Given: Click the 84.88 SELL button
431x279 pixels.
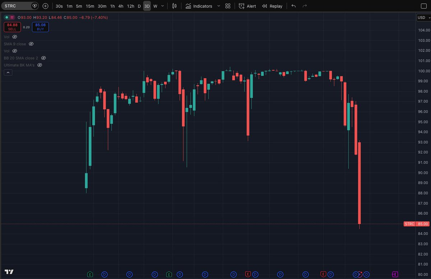Looking at the screenshot, I should click(12, 27).
